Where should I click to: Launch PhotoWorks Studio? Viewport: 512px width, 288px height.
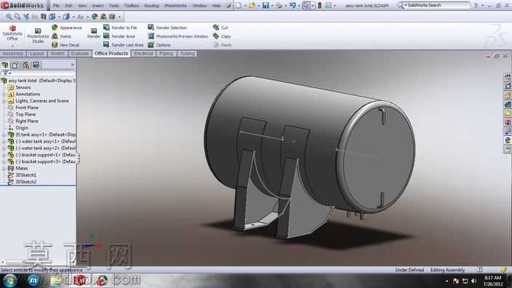38,36
